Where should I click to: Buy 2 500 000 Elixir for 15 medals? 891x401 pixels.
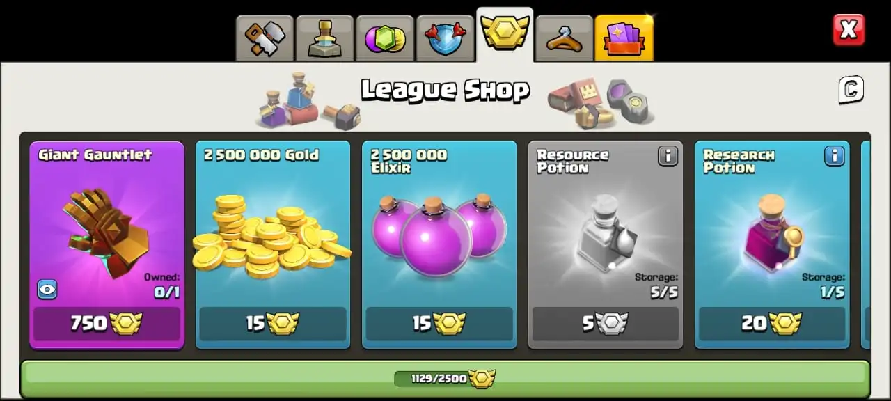439,324
